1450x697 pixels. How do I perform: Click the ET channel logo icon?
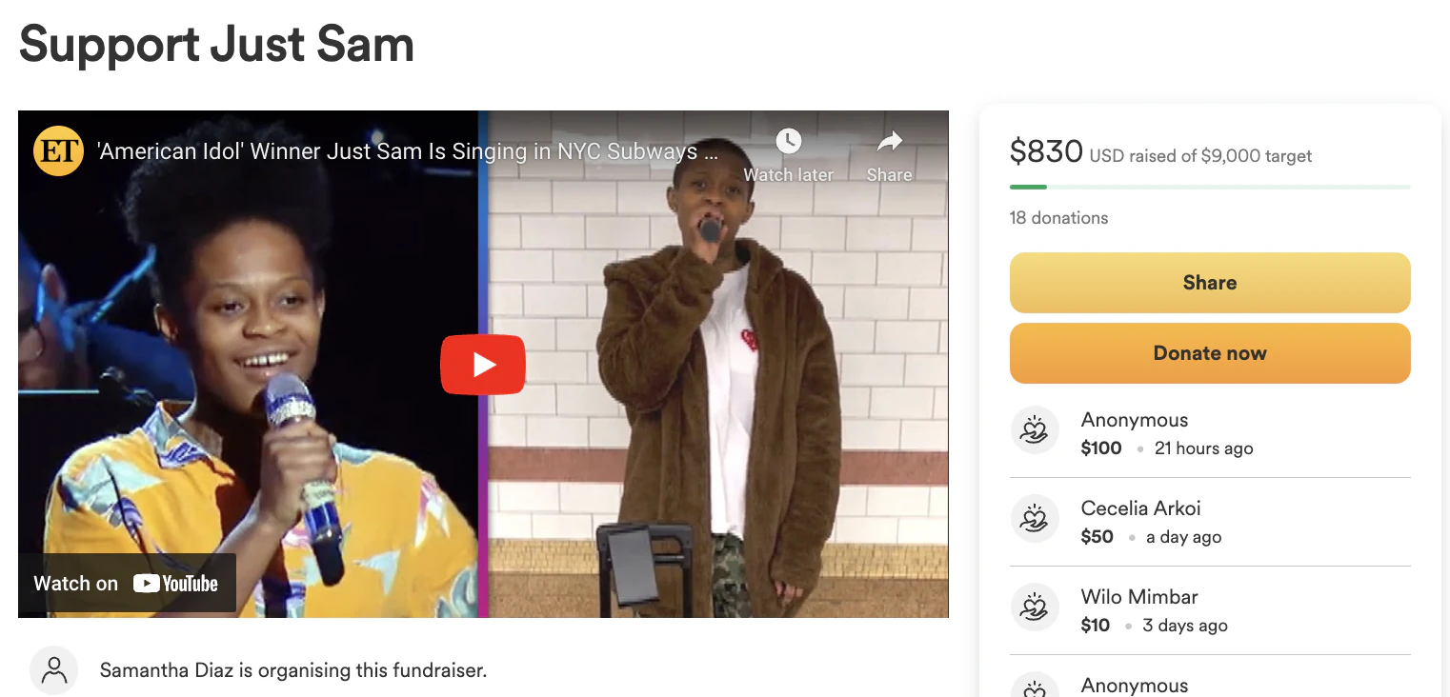pos(59,151)
